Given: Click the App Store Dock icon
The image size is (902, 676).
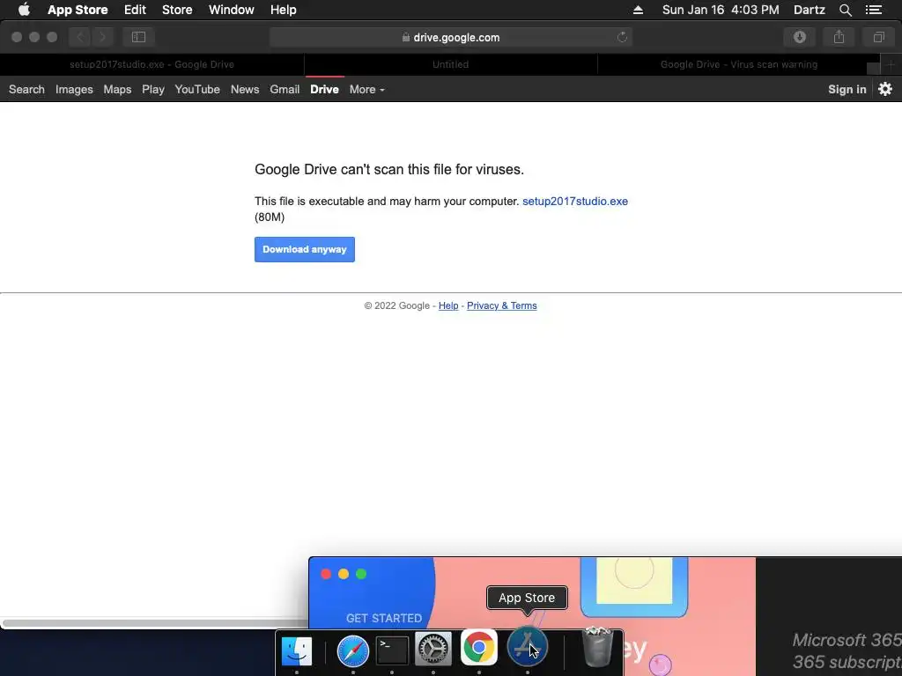Looking at the screenshot, I should click(527, 648).
